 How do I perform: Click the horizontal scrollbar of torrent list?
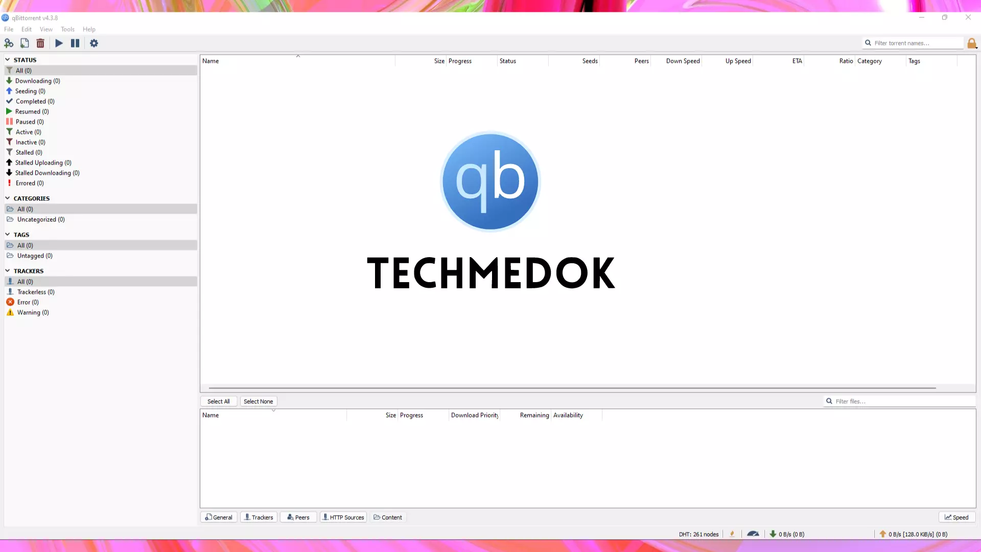point(572,388)
